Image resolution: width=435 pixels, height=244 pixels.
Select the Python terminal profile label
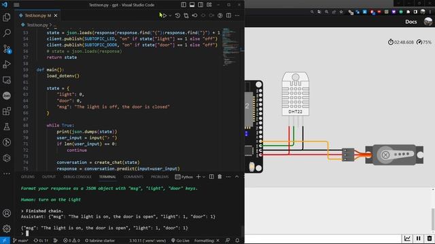pyautogui.click(x=184, y=177)
